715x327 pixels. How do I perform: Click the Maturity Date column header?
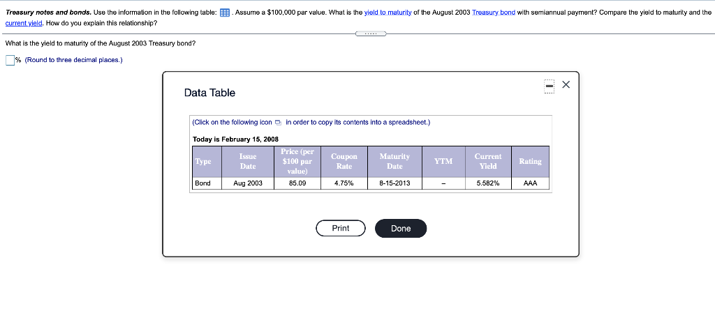click(x=395, y=162)
